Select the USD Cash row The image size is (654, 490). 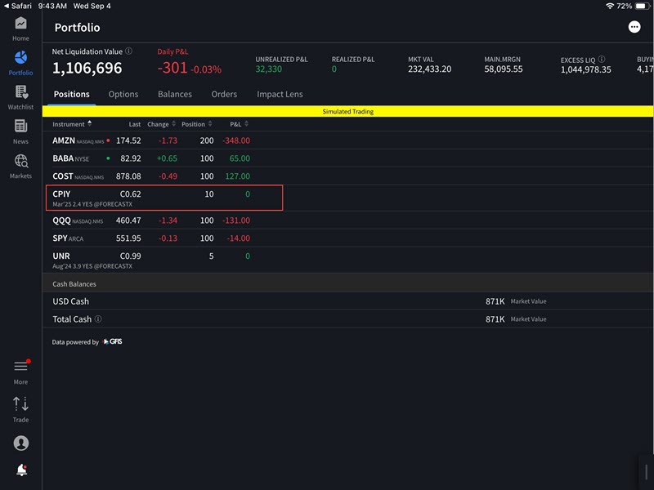point(347,301)
